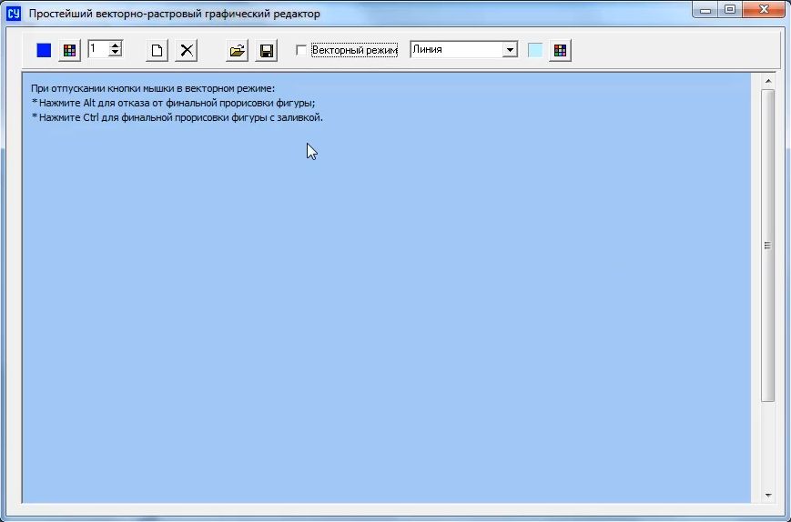Open a file with the folder icon
791x522 pixels.
(x=237, y=51)
